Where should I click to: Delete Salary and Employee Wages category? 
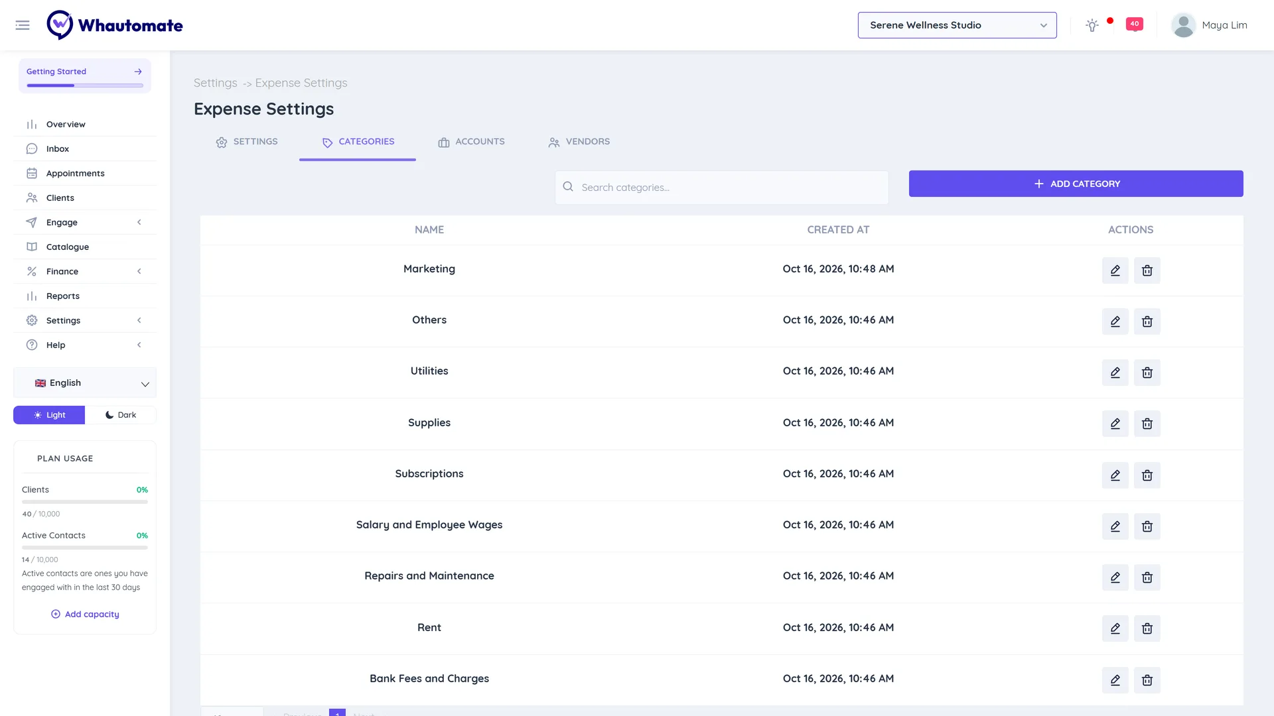(1147, 526)
